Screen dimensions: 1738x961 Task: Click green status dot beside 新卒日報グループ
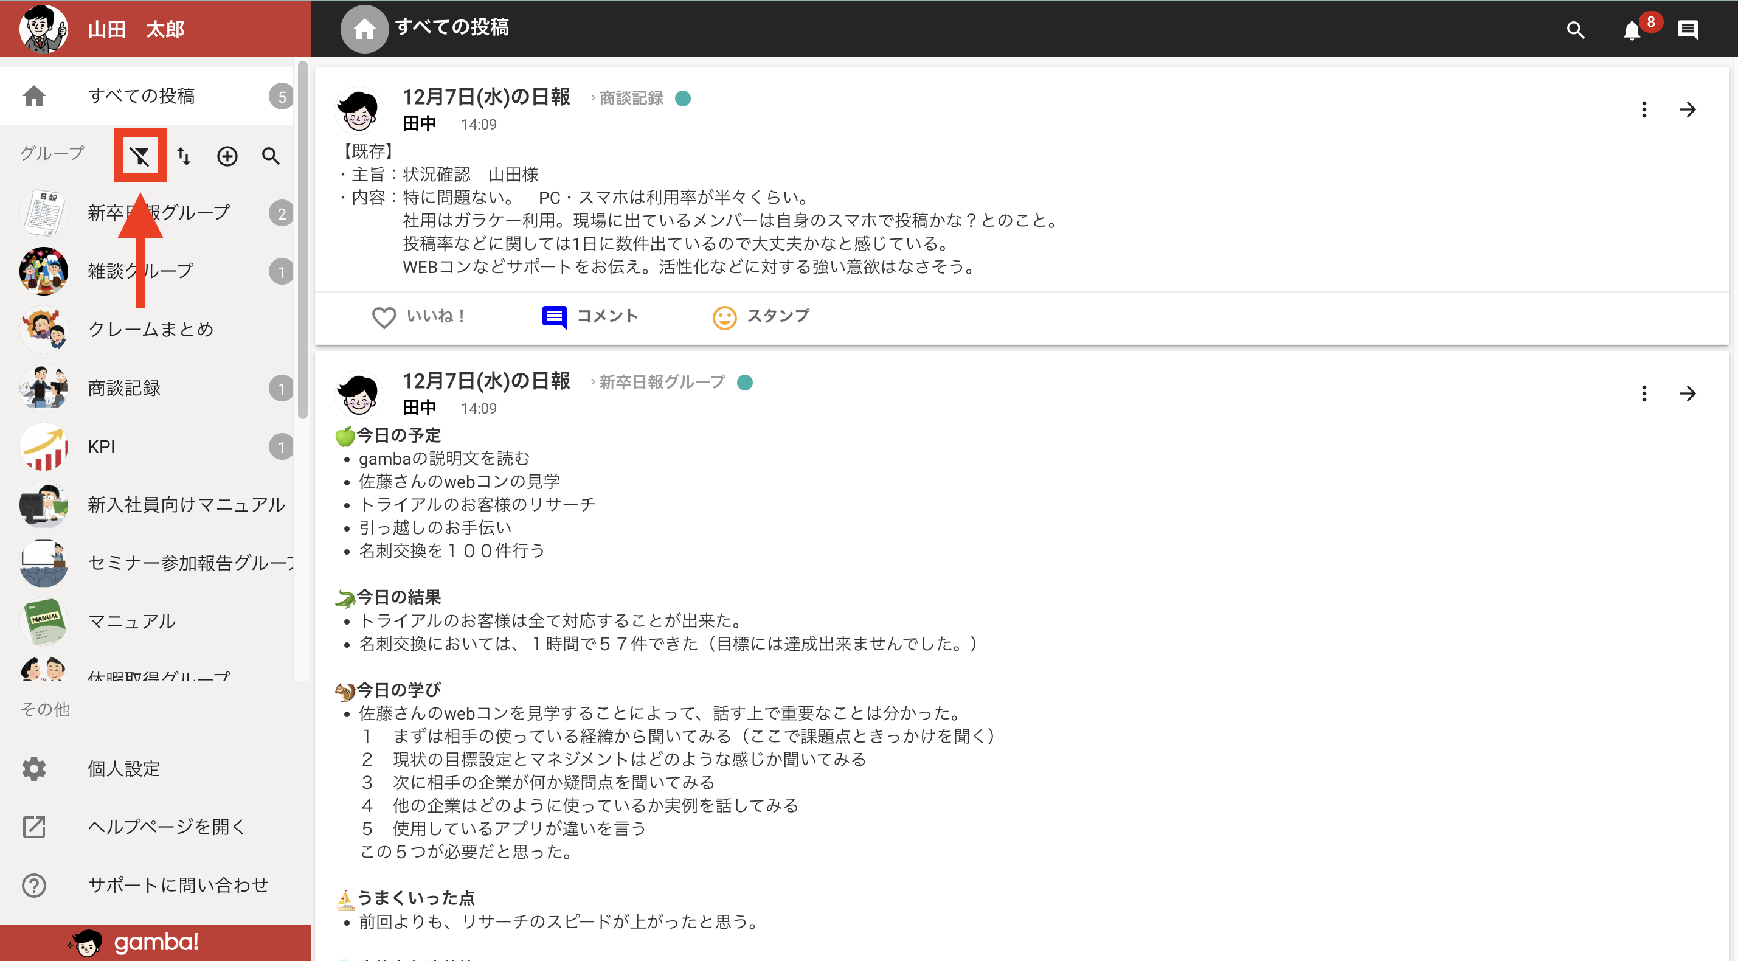tap(745, 383)
